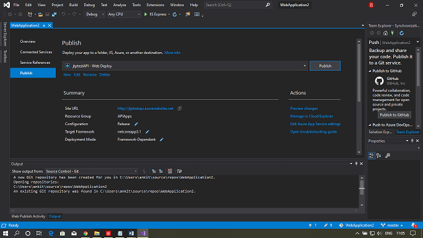Image resolution: width=423 pixels, height=238 pixels.
Task: Click the green Manage Connections plug icon
Action: point(393,33)
